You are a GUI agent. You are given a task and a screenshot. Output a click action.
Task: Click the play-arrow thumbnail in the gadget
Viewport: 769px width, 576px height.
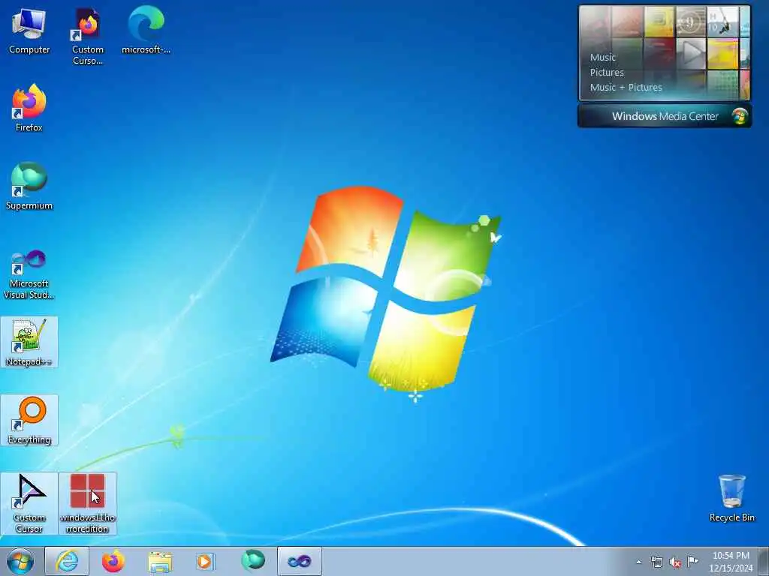(691, 53)
